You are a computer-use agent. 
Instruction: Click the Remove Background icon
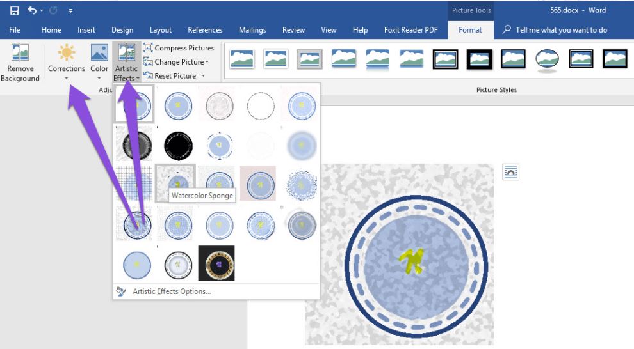point(20,54)
